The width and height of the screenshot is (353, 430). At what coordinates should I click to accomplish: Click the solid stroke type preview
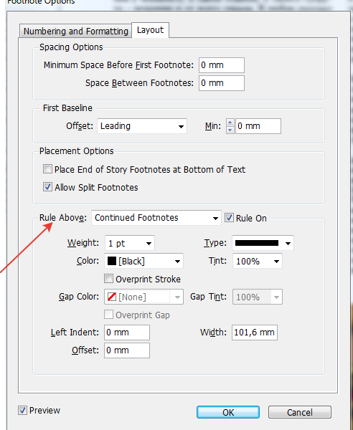coord(257,243)
